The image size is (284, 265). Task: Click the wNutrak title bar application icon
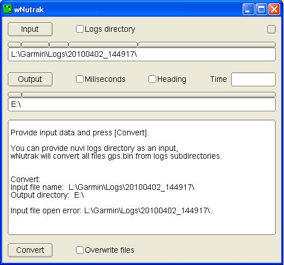click(x=8, y=9)
